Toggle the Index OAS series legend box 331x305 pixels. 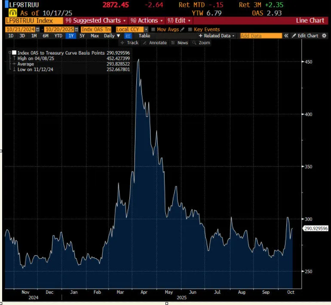coord(14,52)
